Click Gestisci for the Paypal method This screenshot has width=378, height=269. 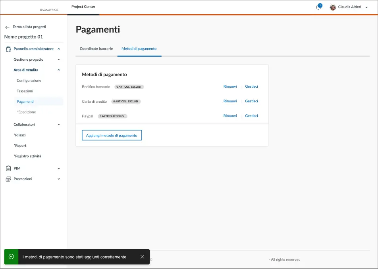pyautogui.click(x=251, y=116)
